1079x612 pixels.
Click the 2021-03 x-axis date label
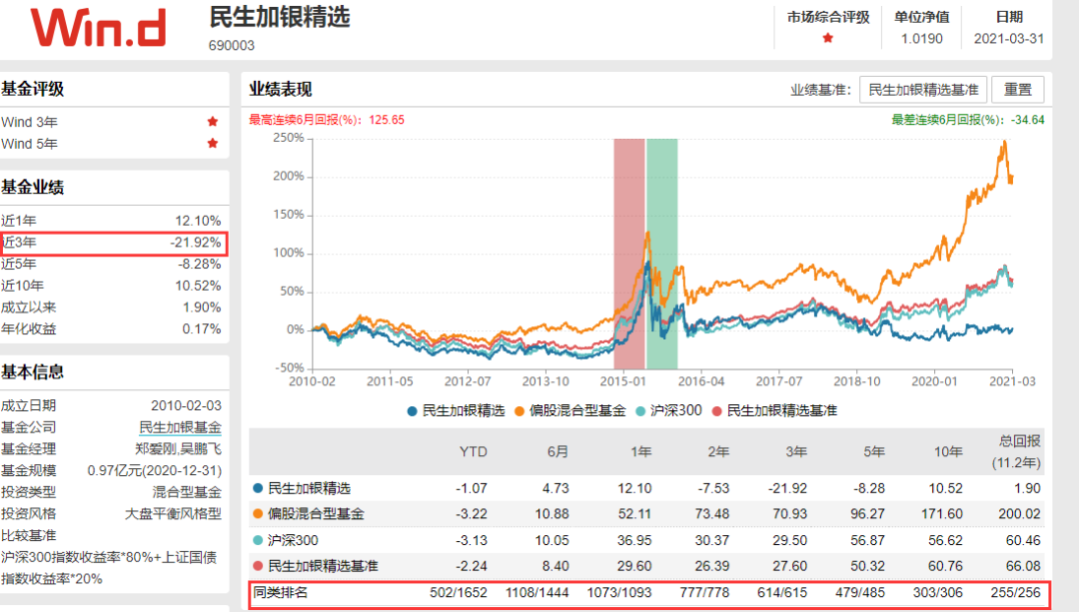click(1012, 381)
